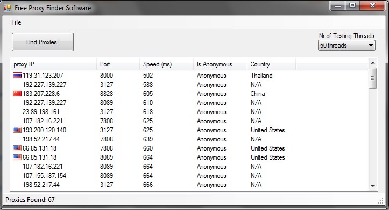
Task: Click speed value 605
Action: [x=148, y=94]
